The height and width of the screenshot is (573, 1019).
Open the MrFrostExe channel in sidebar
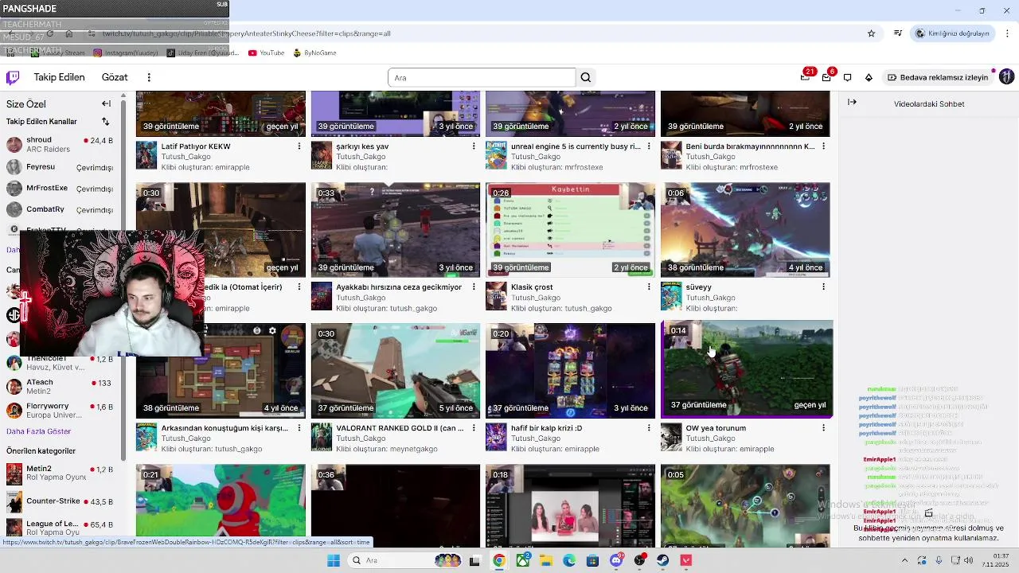60,189
